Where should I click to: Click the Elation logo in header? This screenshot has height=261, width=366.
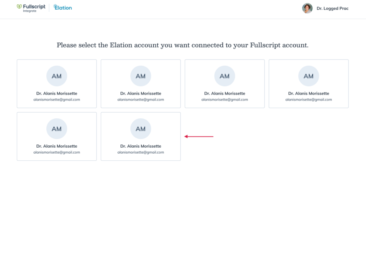pos(63,7)
